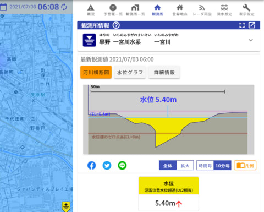Expand observation panel to fullscreen
Image resolution: width=264 pixels, height=212 pixels.
[x=242, y=25]
